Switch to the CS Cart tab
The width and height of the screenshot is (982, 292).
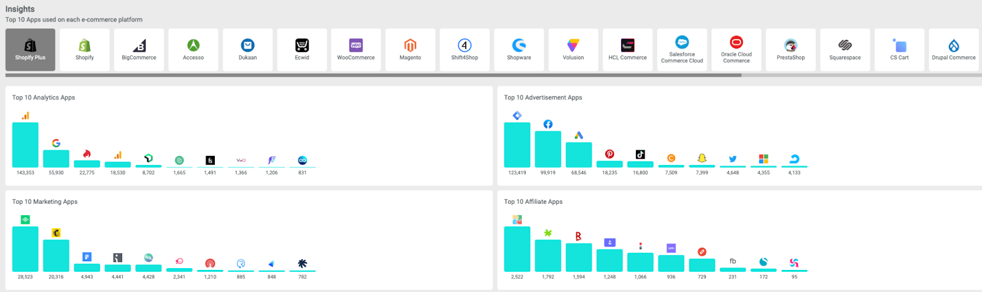point(899,50)
